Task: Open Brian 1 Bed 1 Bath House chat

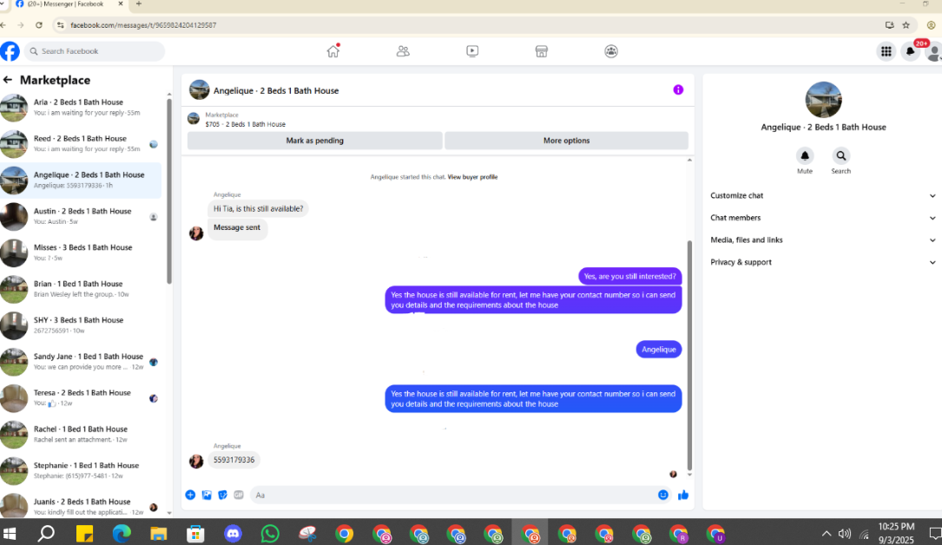Action: (x=81, y=289)
